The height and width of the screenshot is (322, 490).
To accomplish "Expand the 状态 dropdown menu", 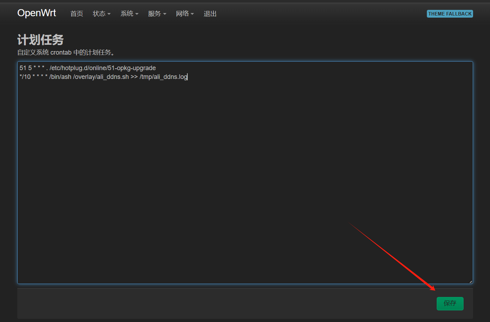I will [x=102, y=14].
